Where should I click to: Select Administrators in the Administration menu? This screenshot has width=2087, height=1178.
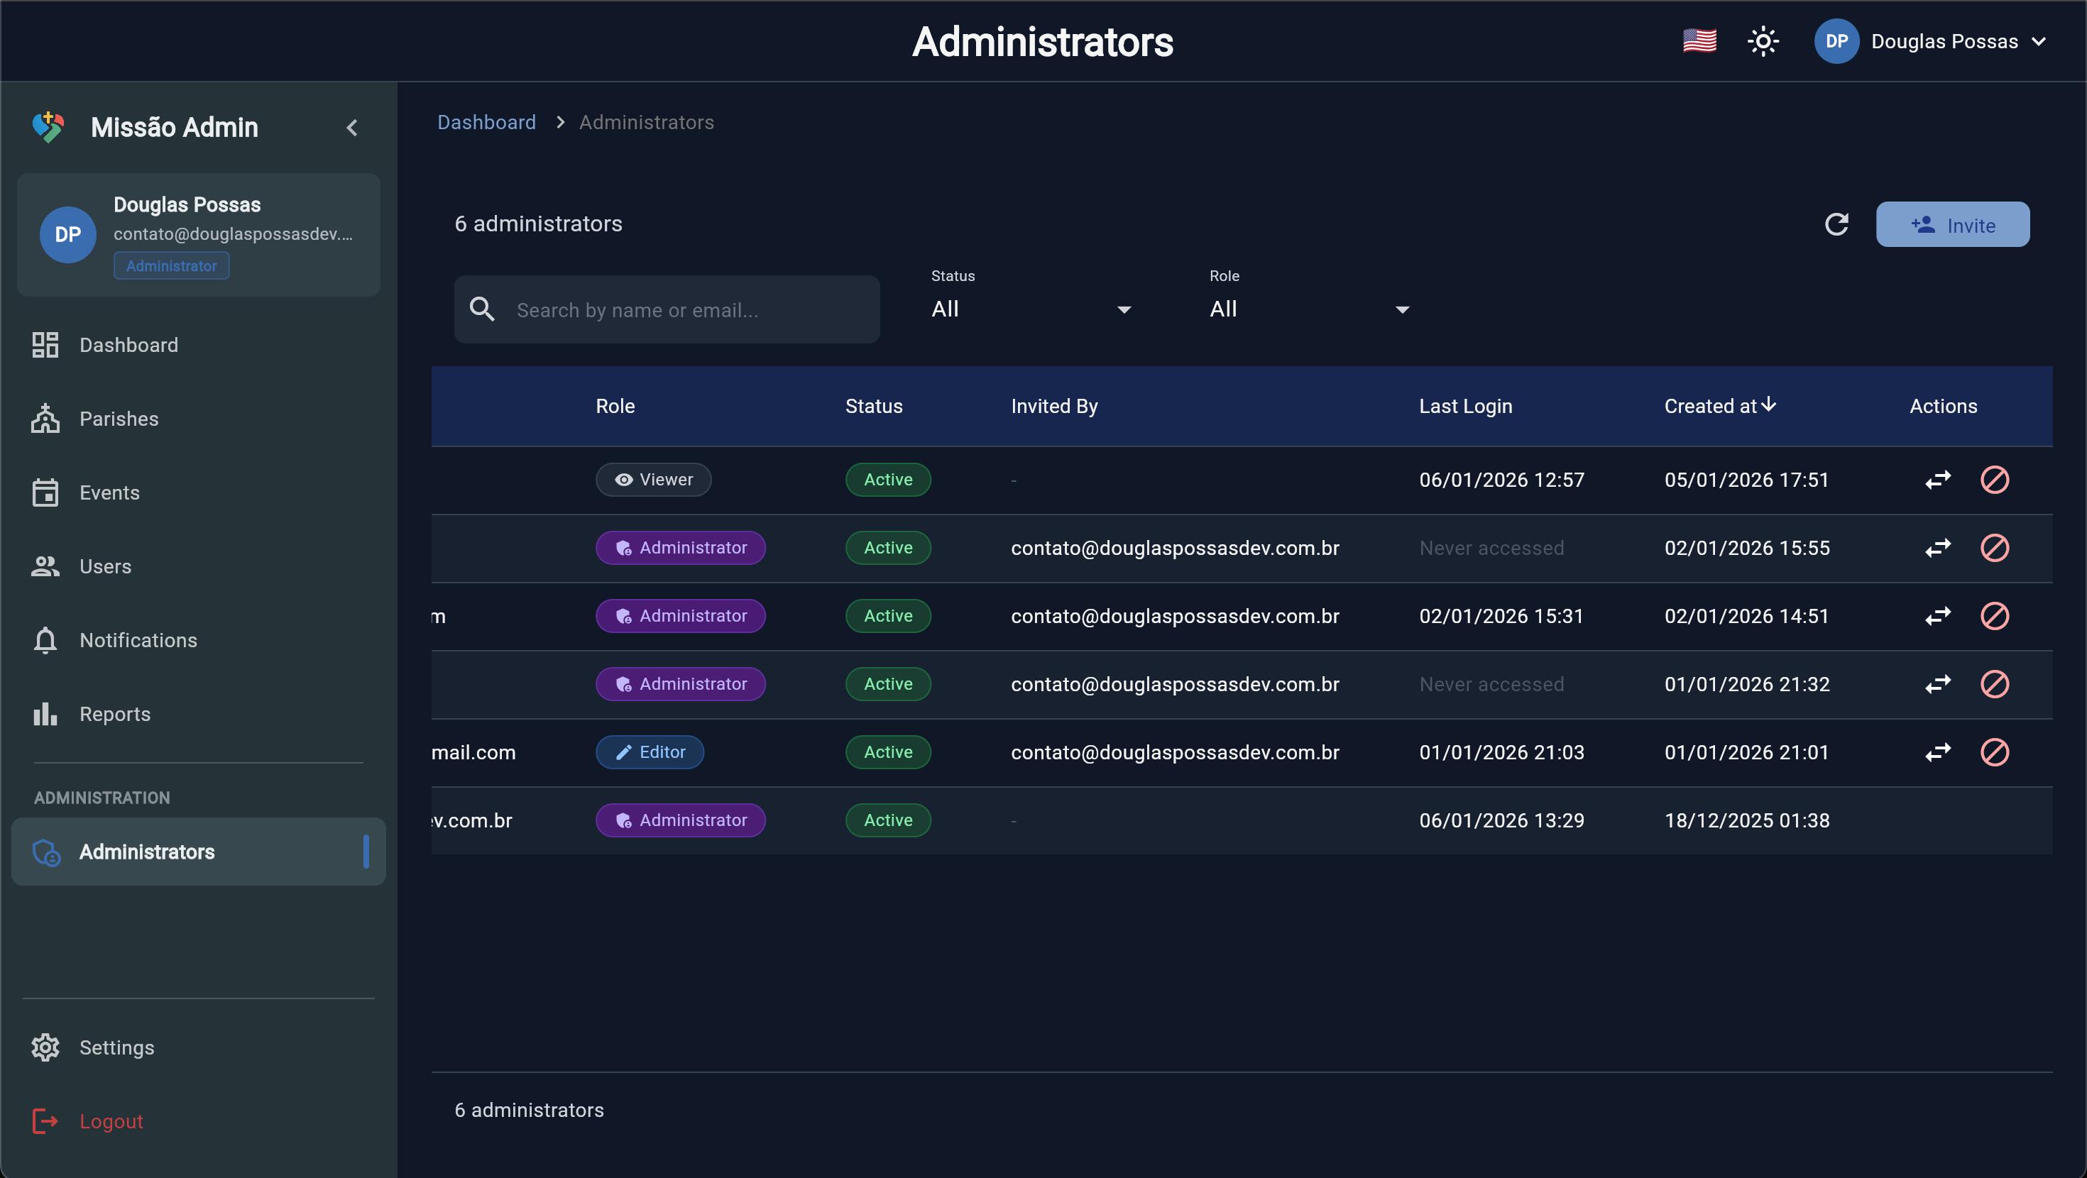coord(146,852)
